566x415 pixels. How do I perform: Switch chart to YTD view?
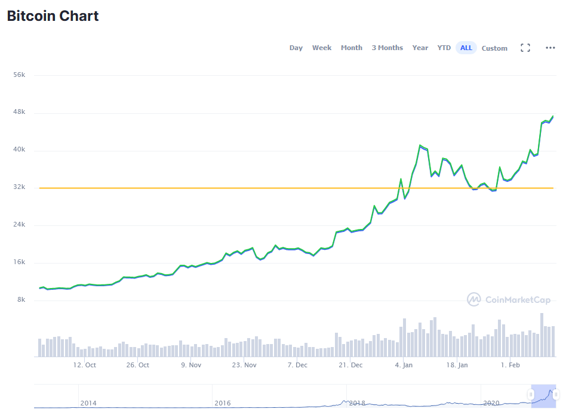[444, 48]
